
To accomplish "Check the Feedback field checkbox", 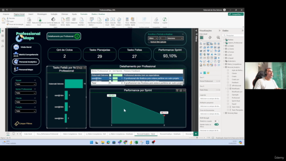I will [x=228, y=82].
